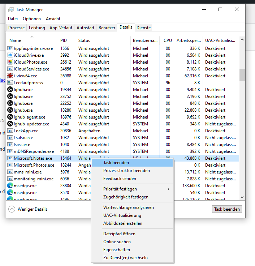Select Zugehörigkeit festlegen in context menu

tap(132, 197)
